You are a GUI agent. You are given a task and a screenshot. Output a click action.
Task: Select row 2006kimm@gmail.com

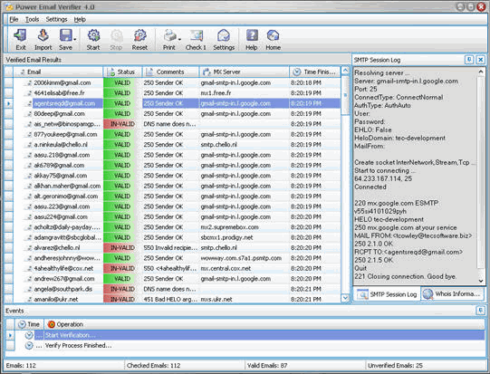(177, 82)
